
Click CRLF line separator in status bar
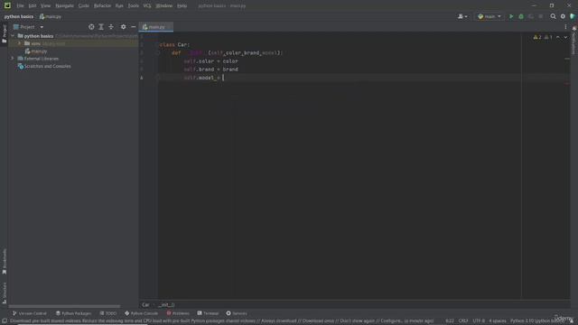pos(463,321)
